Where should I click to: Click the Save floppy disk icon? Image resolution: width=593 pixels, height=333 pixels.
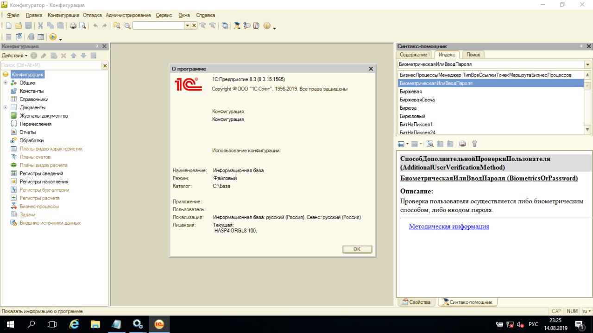pyautogui.click(x=28, y=26)
